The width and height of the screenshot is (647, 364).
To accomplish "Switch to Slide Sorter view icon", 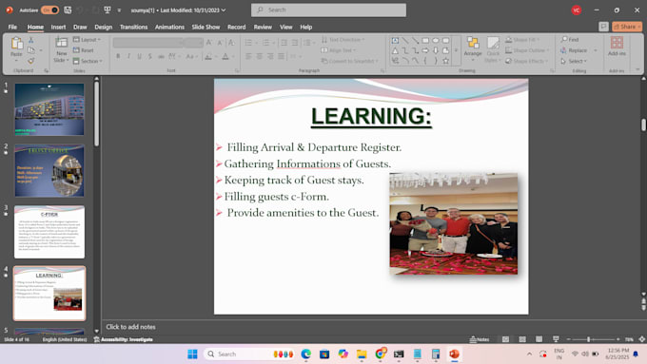I will click(x=522, y=339).
